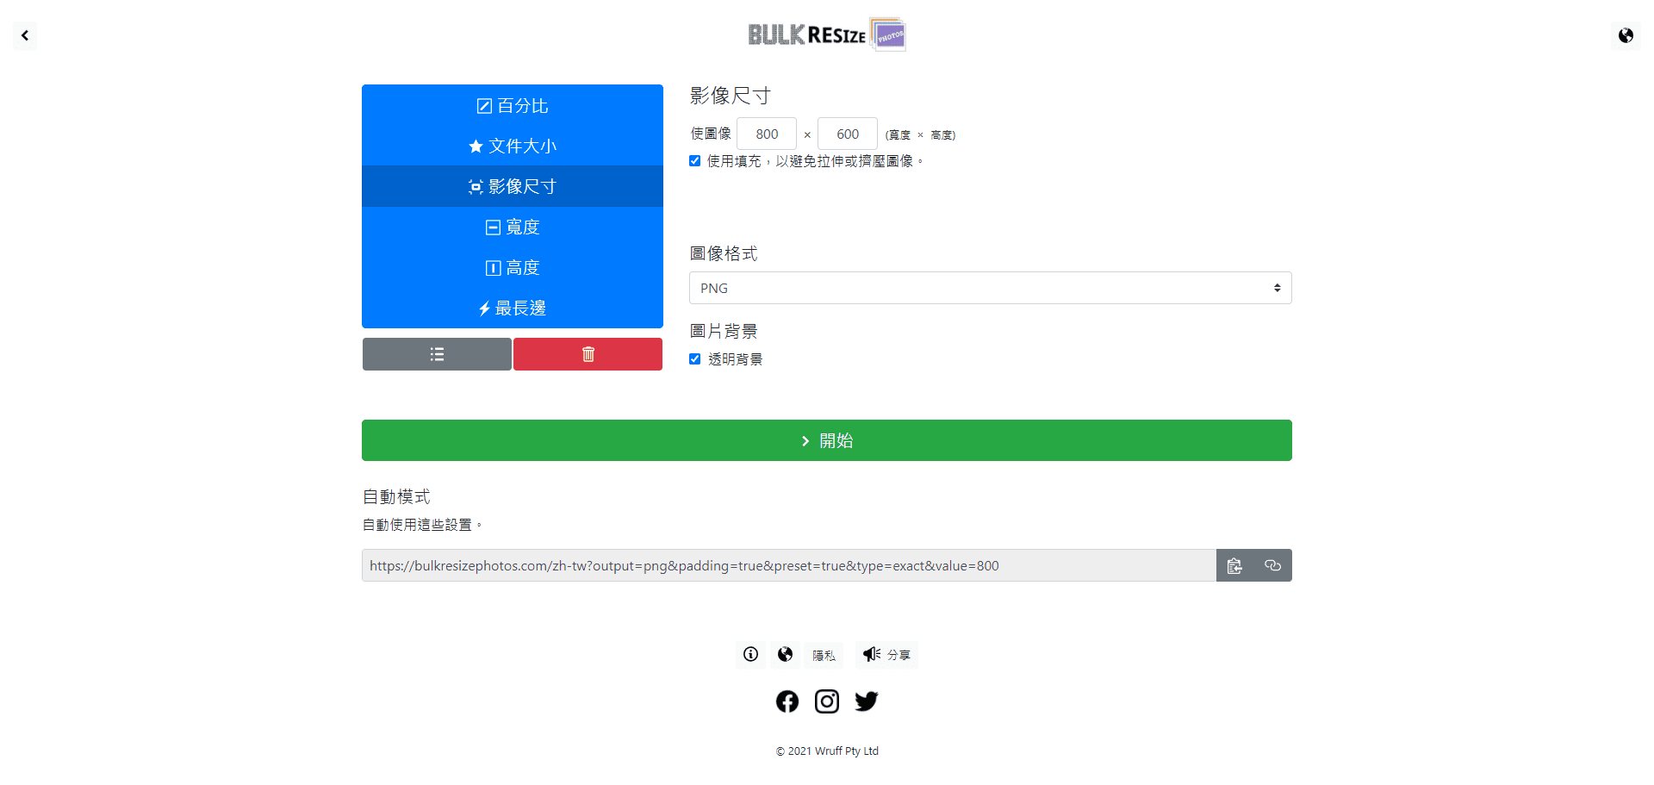Select the 高度 resize mode

point(513,267)
